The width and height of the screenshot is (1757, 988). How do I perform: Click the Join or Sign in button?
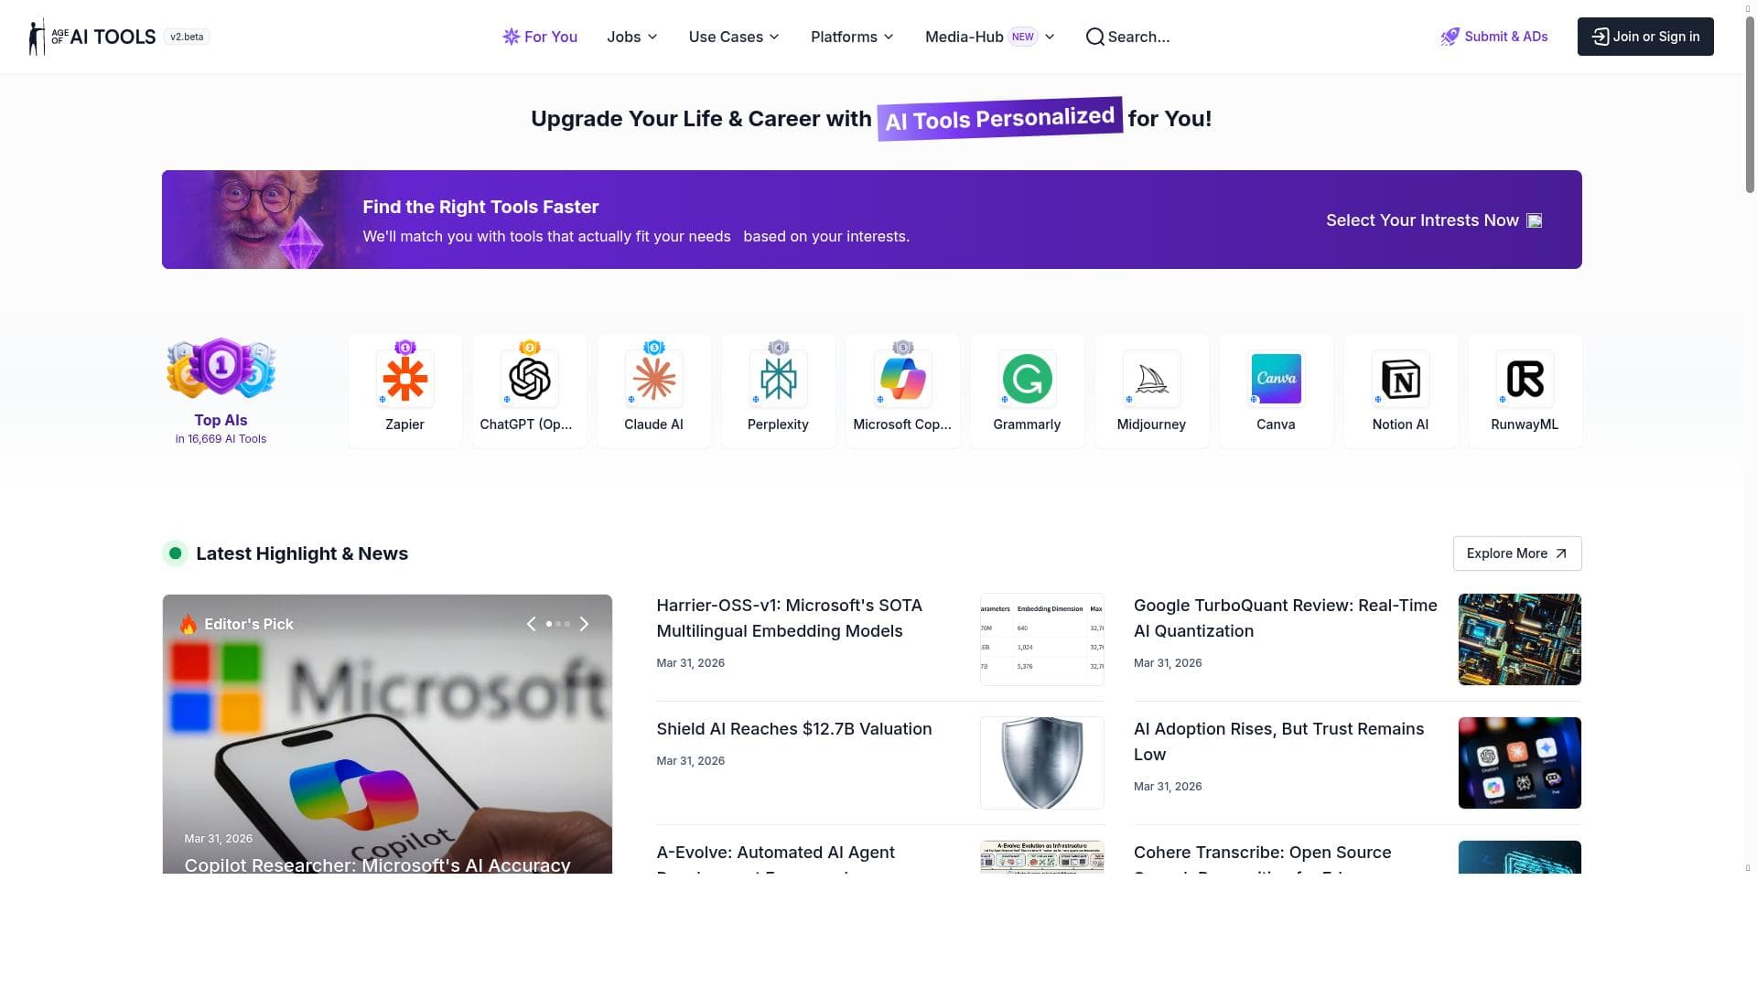click(x=1644, y=37)
